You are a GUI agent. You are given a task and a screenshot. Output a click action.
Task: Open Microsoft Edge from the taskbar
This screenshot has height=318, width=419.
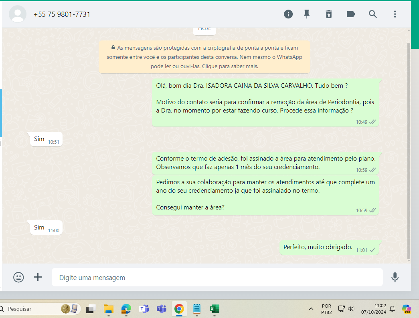coord(126,309)
